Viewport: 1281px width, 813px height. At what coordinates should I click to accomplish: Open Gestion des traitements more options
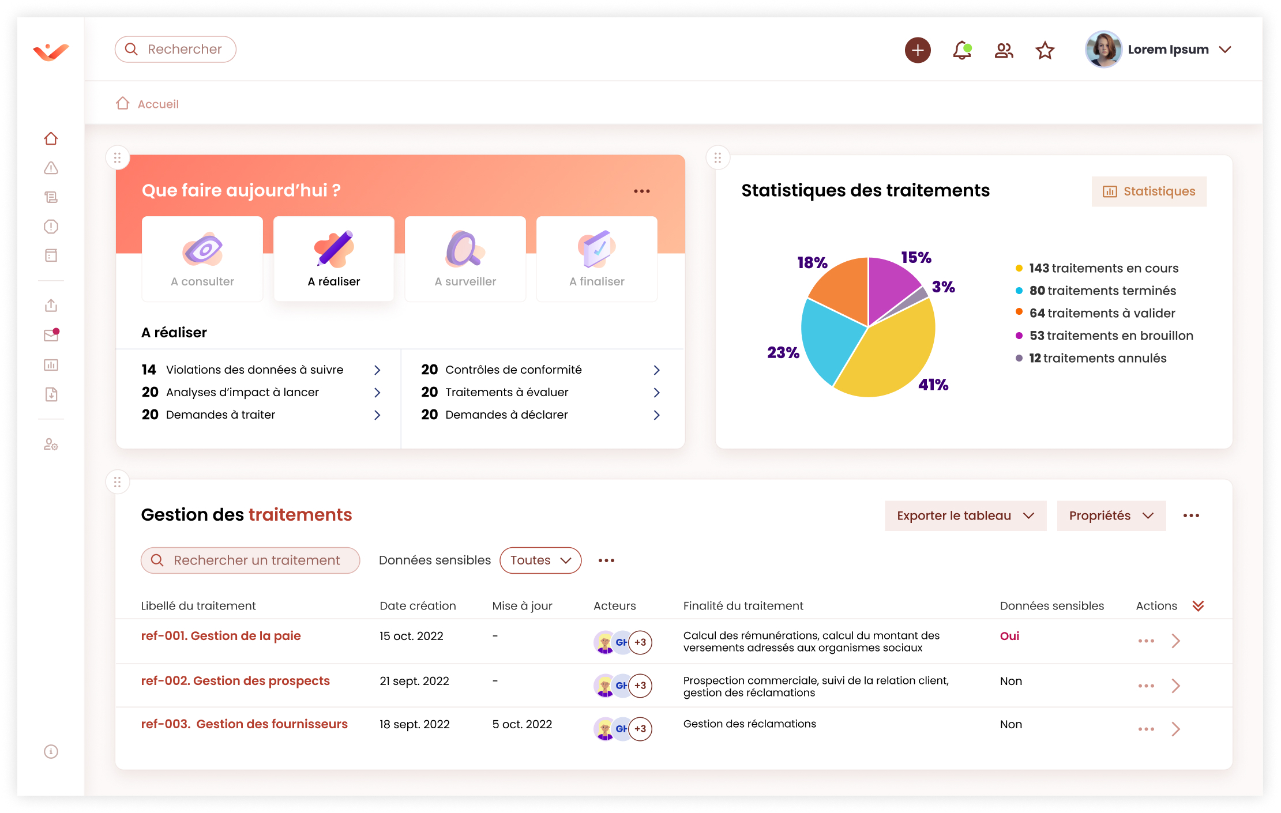coord(1191,515)
